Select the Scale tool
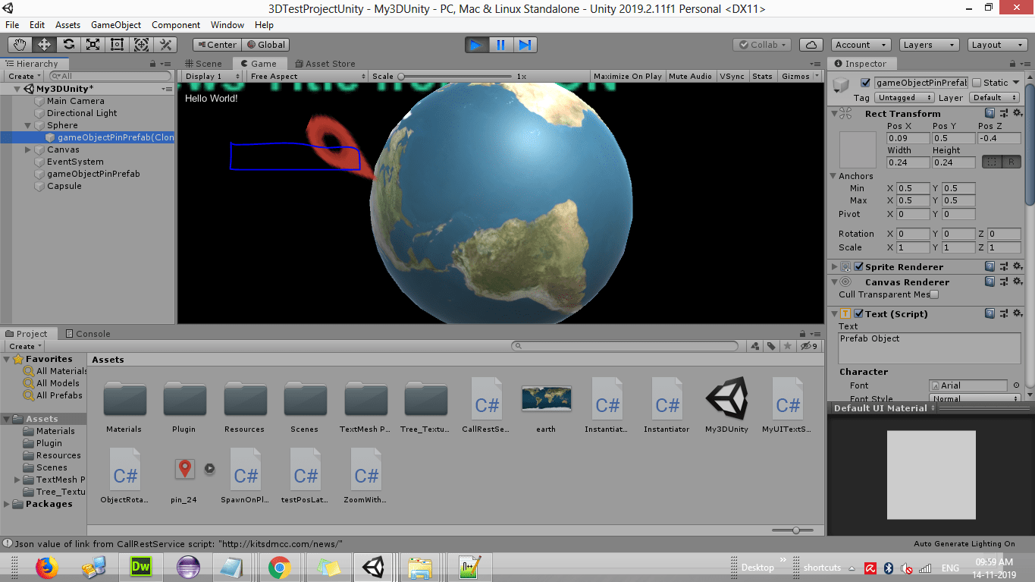Image resolution: width=1035 pixels, height=582 pixels. click(93, 45)
